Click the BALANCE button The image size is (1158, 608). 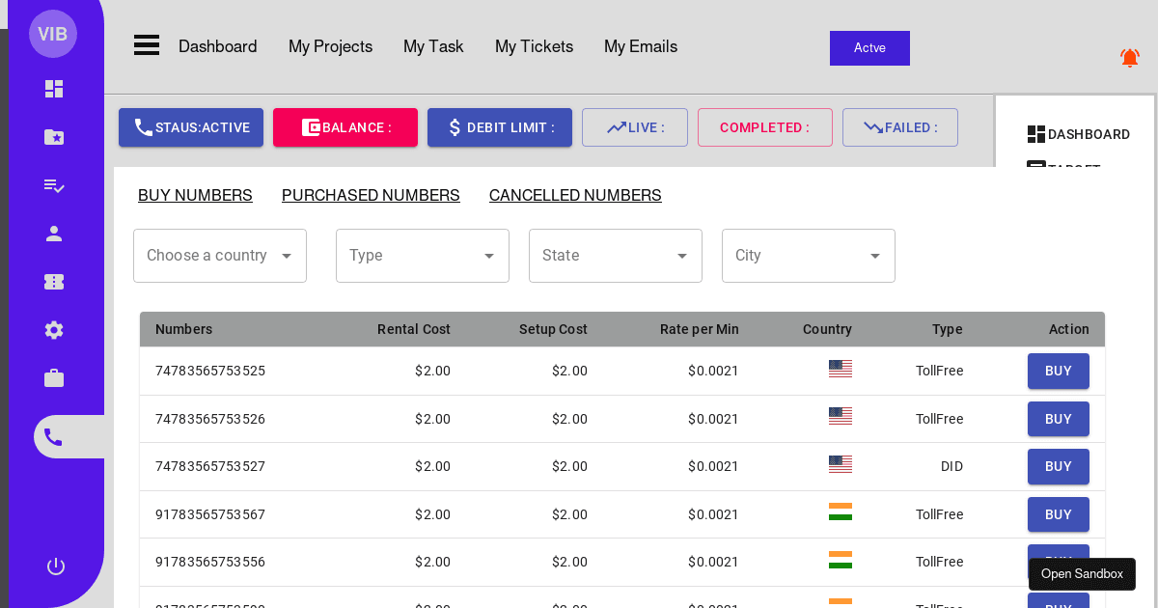345,127
